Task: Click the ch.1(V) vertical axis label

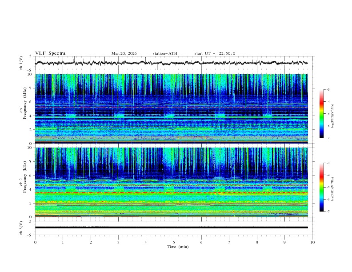Action: (22, 64)
